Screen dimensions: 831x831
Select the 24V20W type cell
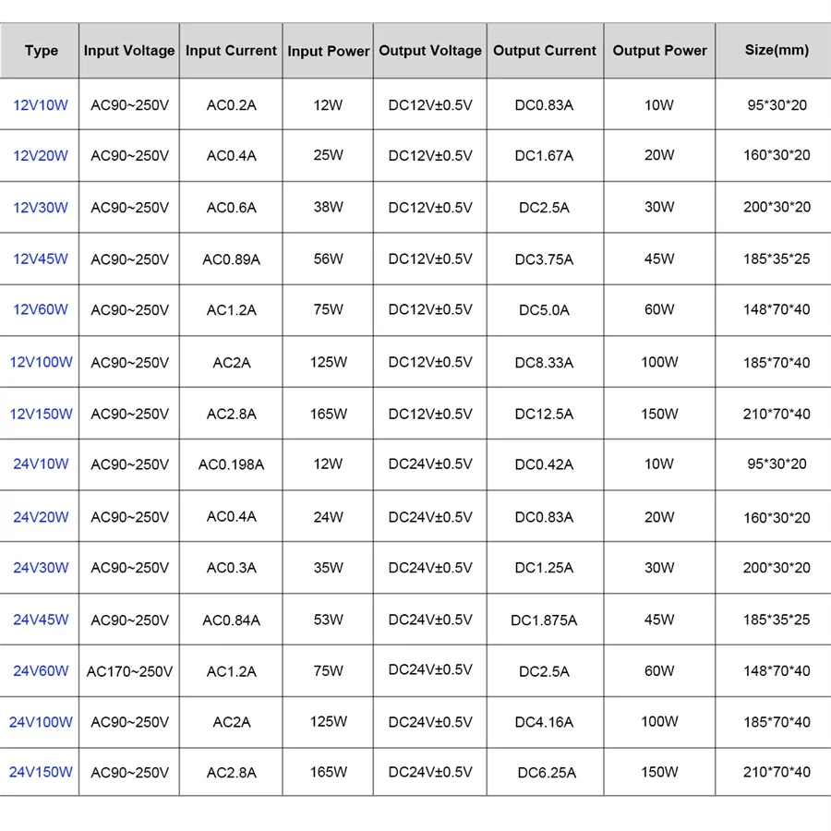(x=41, y=517)
